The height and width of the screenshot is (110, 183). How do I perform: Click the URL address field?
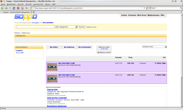pyautogui.click(x=88, y=8)
